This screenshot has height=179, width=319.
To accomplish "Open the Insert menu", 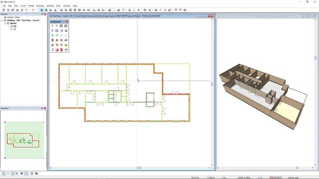I will coord(23,5).
